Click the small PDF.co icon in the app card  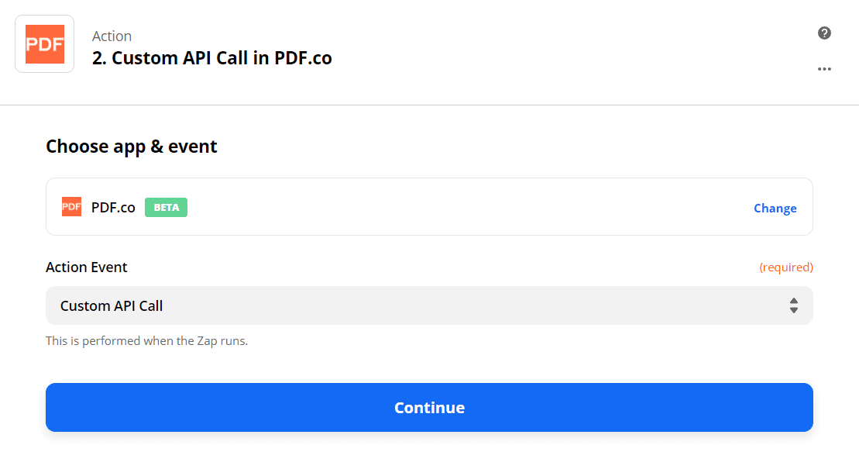click(x=71, y=207)
